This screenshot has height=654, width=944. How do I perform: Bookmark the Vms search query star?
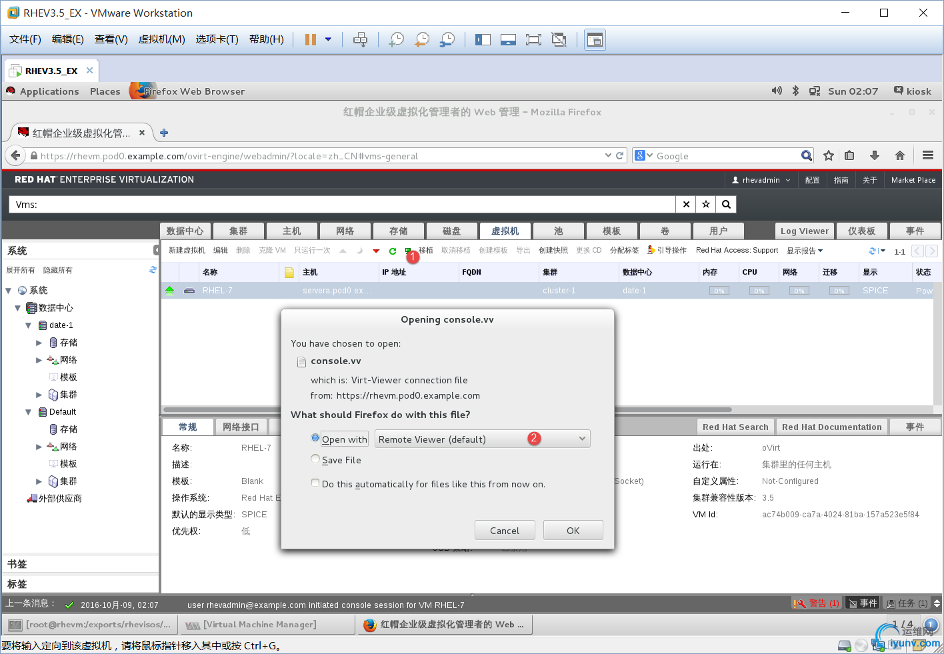click(x=706, y=205)
